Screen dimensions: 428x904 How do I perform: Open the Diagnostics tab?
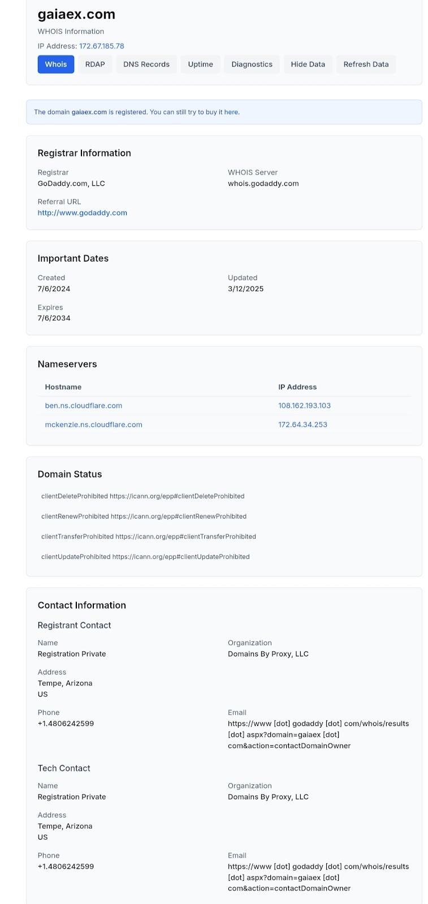tap(252, 64)
